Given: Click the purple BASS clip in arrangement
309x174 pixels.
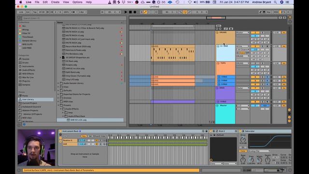Looking at the screenshot, I should (173, 101).
